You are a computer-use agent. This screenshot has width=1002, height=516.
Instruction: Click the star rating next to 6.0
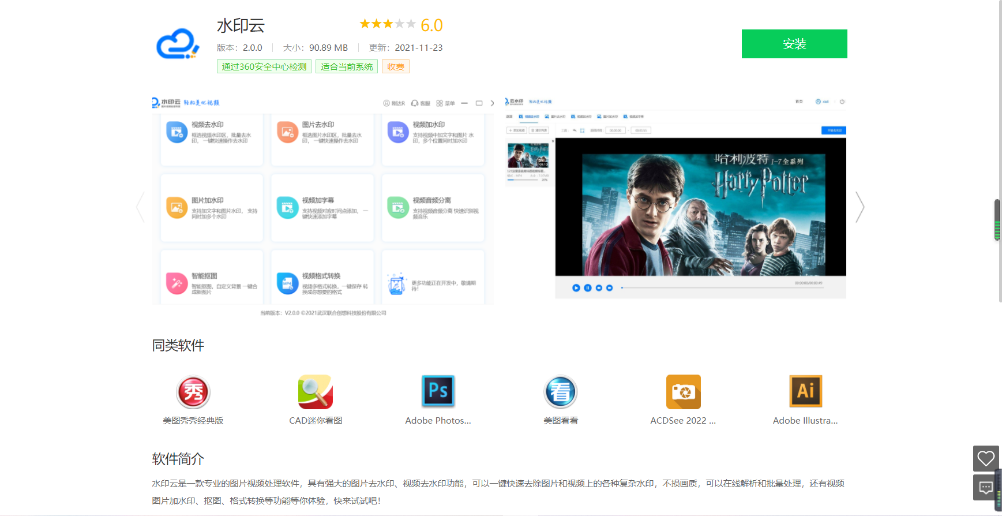387,24
